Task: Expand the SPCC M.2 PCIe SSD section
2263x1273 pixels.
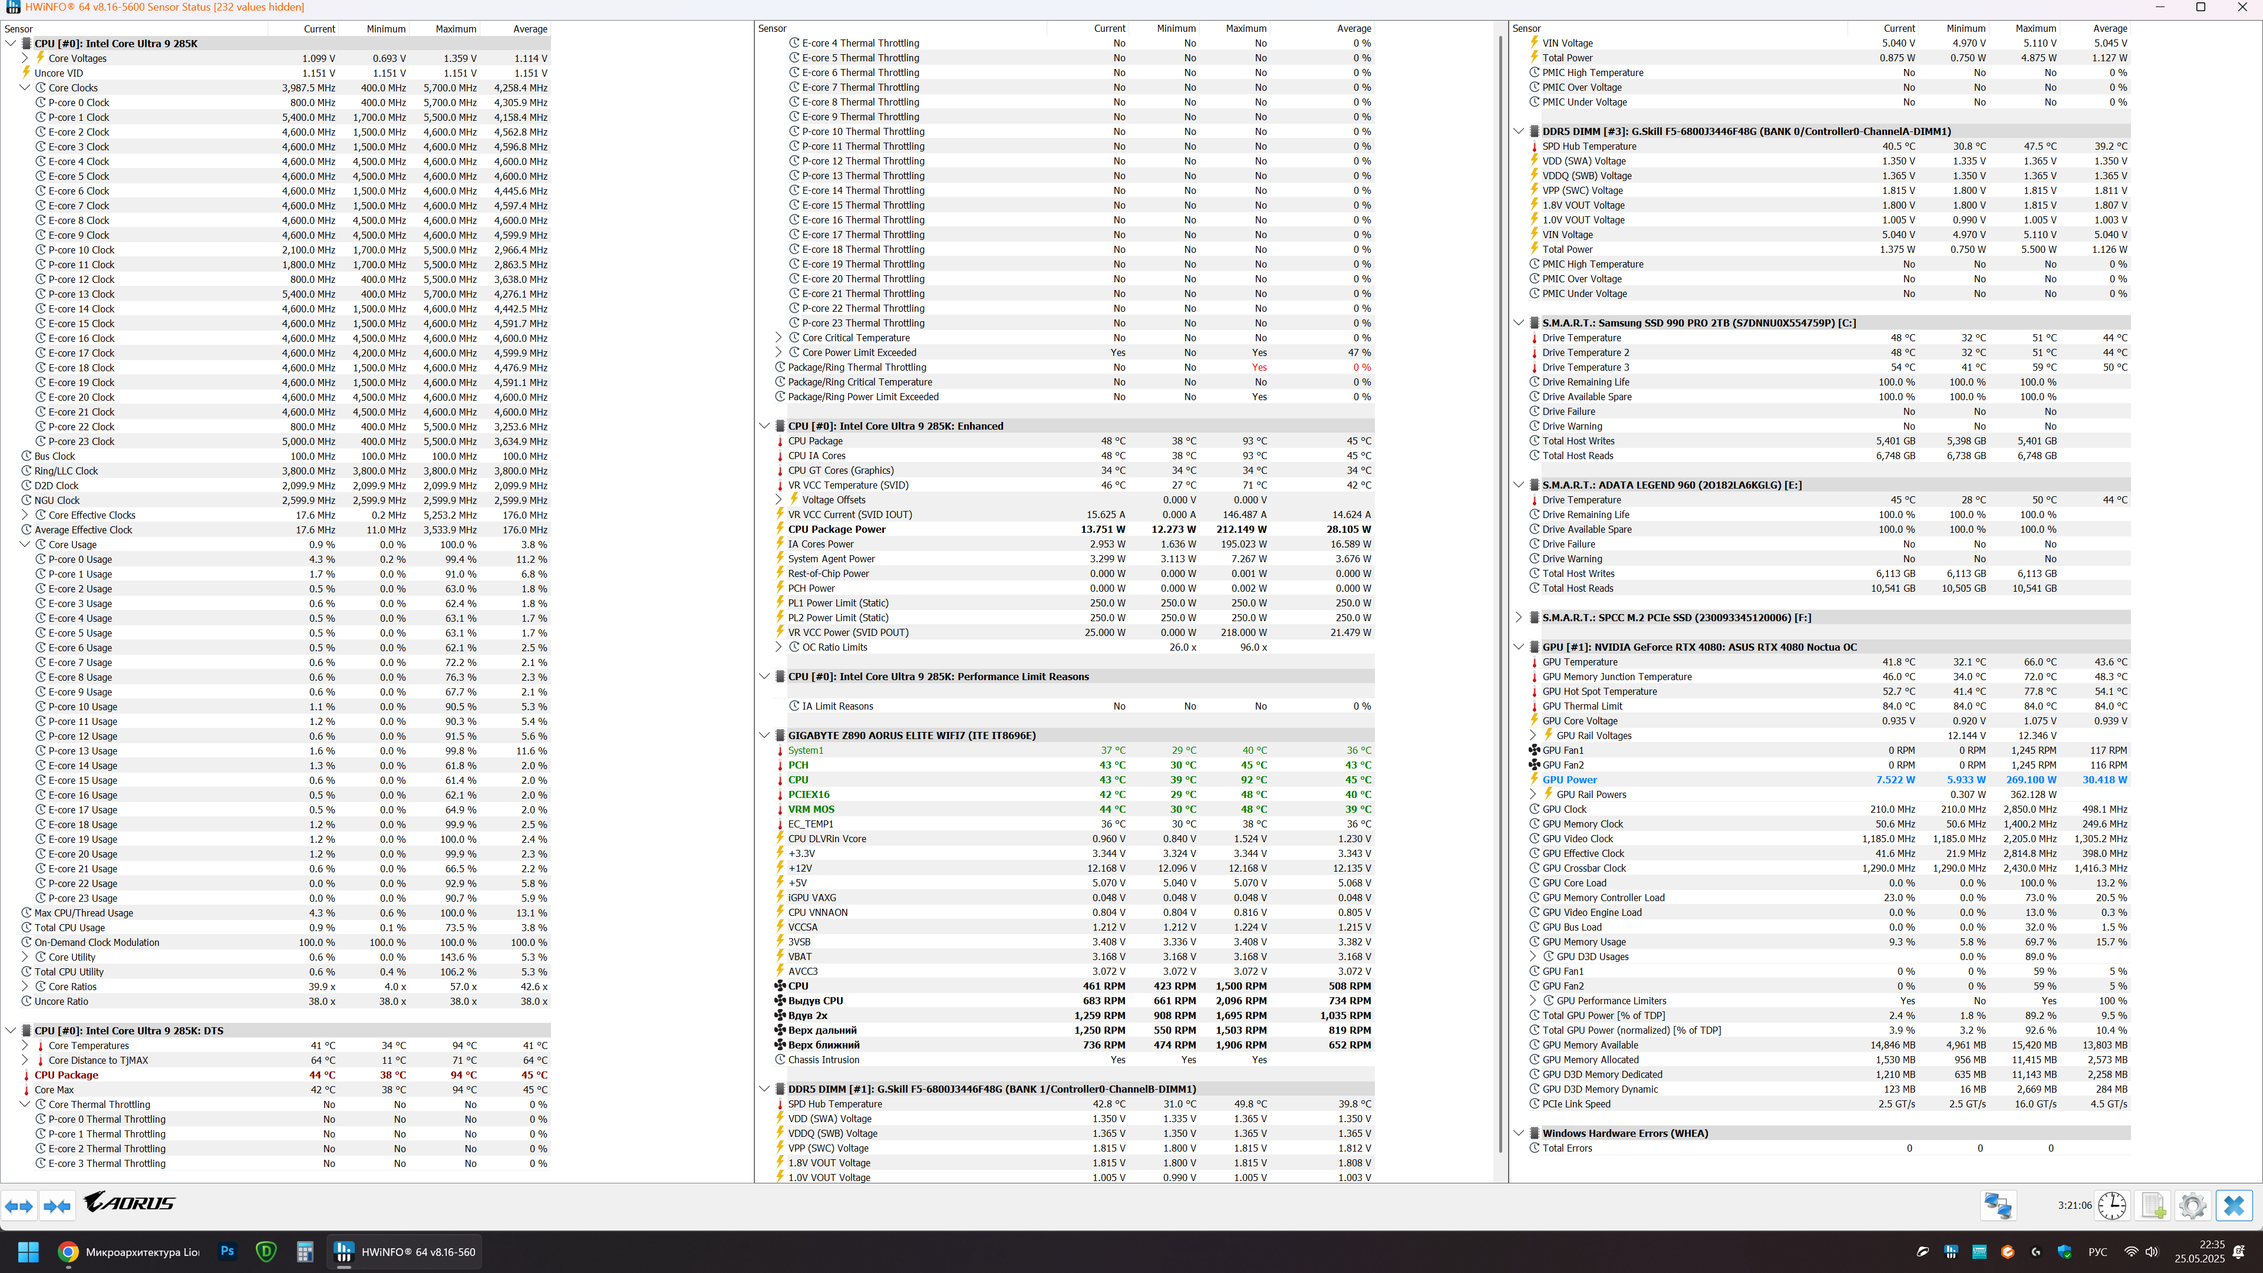Action: pos(1519,618)
